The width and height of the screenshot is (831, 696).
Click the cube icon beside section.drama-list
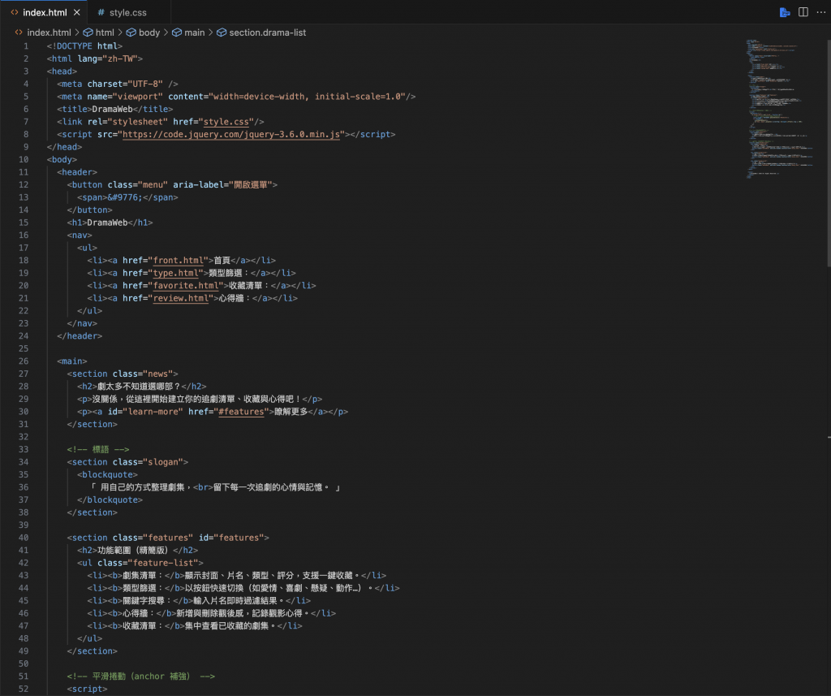tap(222, 32)
